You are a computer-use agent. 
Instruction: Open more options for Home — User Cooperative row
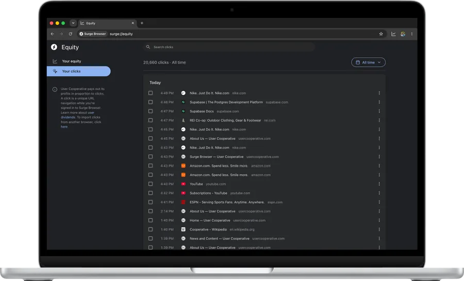point(379,220)
